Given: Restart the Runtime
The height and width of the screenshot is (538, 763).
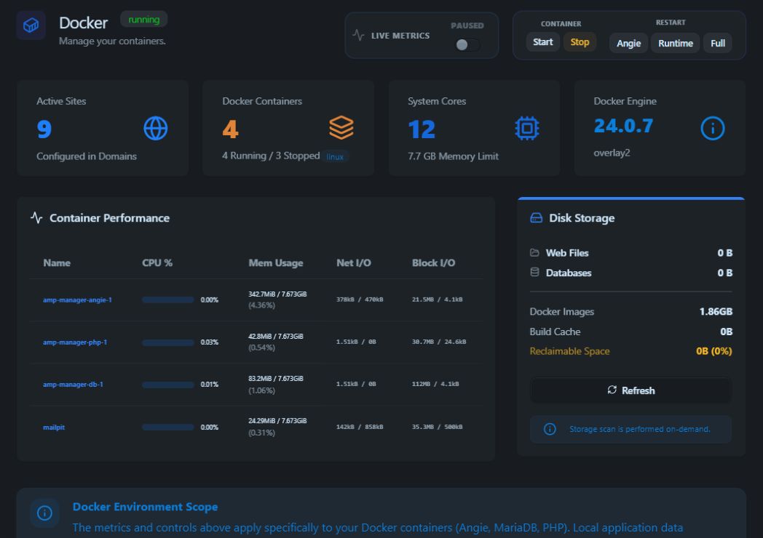Looking at the screenshot, I should [x=676, y=43].
